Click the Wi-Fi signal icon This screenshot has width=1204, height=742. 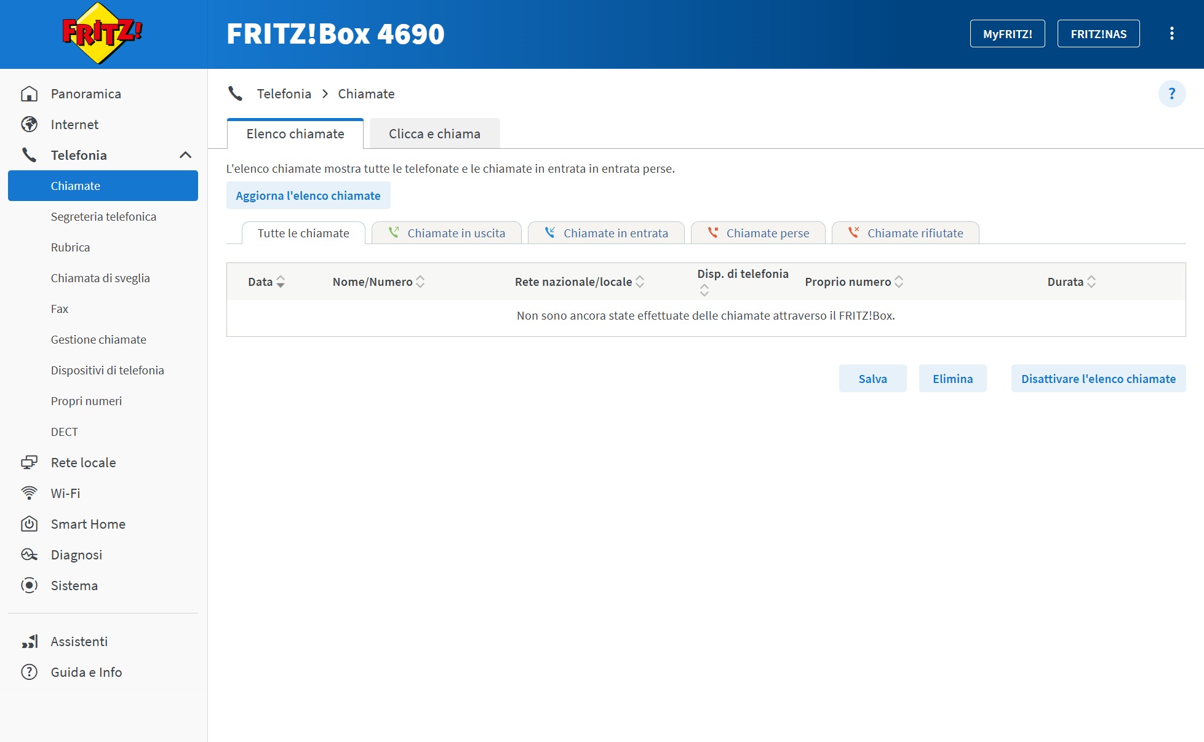29,493
